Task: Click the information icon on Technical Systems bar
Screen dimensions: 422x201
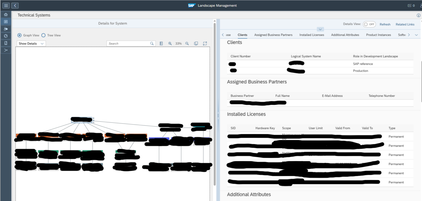Action: click(418, 15)
